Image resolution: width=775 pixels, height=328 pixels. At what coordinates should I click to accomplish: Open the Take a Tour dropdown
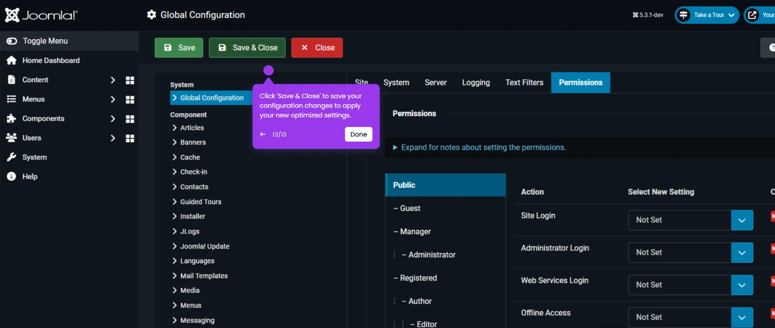[707, 15]
